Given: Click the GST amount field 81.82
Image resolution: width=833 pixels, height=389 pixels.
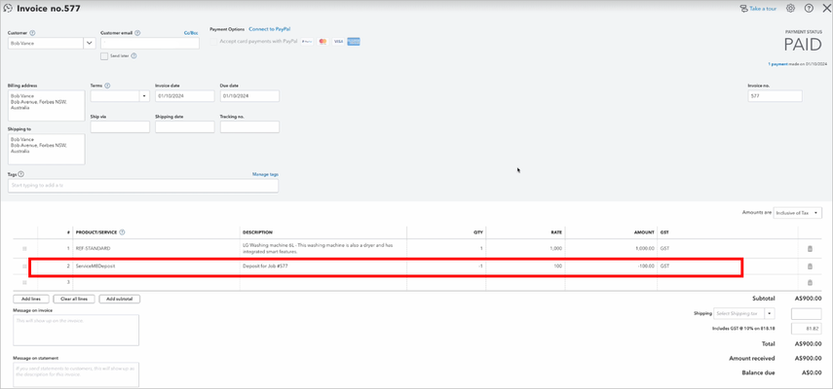Looking at the screenshot, I should (807, 329).
